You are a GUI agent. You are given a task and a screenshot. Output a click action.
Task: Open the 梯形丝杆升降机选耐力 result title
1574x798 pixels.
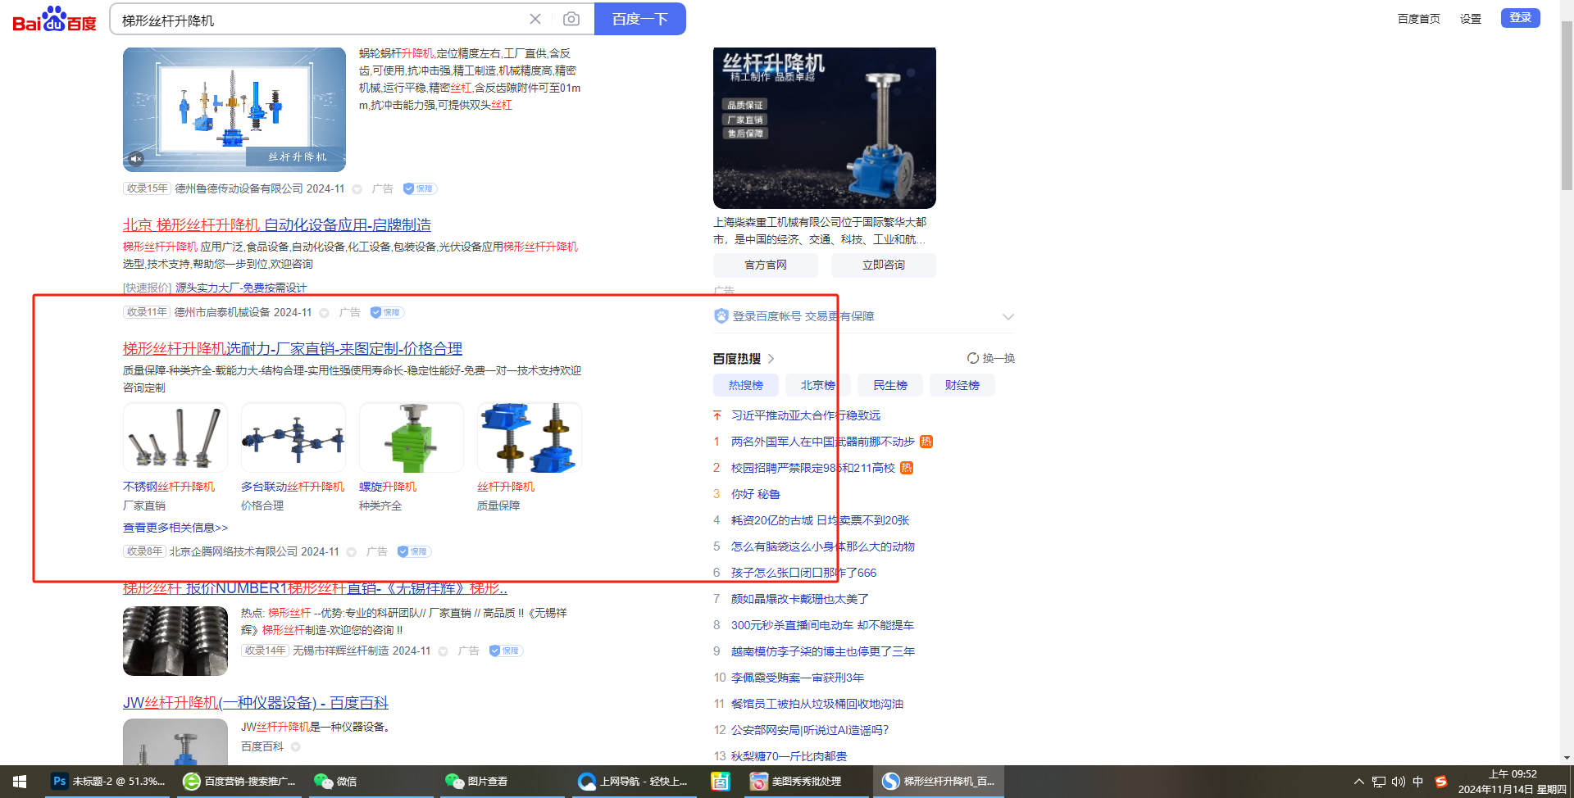point(293,349)
